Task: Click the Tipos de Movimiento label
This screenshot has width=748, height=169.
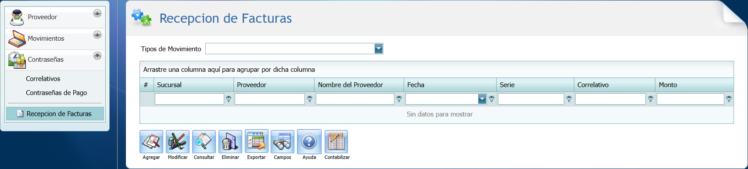Action: click(171, 49)
